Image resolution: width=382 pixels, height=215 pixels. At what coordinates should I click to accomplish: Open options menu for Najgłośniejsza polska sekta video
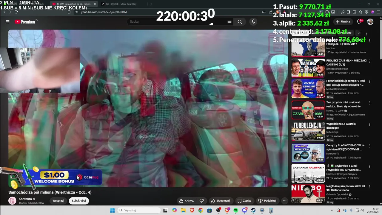coord(370,187)
